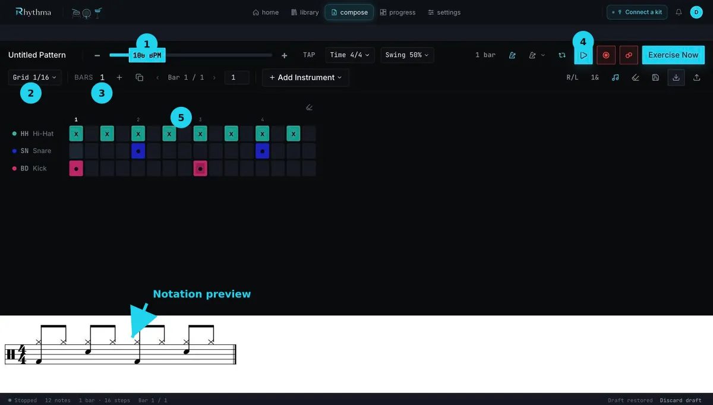Open the settings tab

pyautogui.click(x=444, y=12)
